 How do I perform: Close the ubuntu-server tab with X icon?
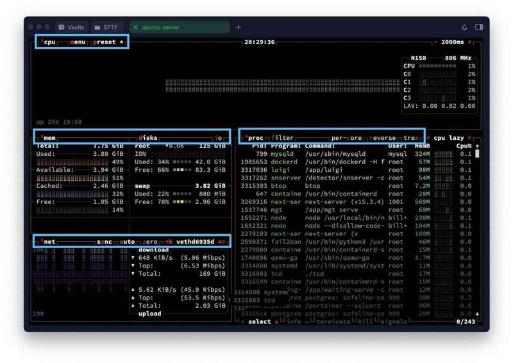click(136, 28)
